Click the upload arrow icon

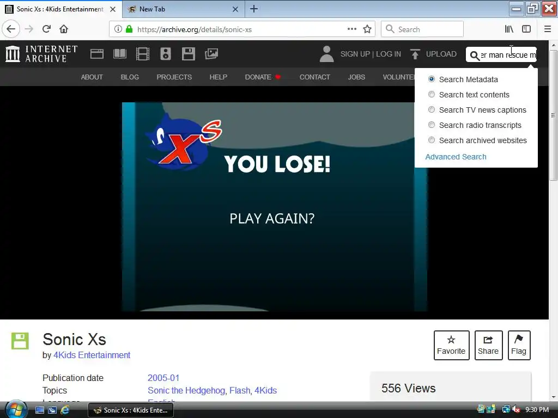[415, 54]
